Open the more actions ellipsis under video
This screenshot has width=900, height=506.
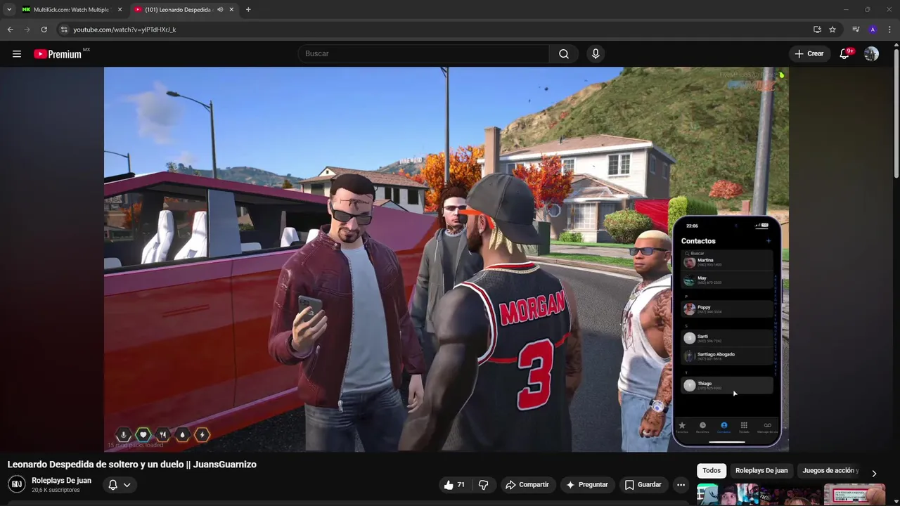coord(681,485)
